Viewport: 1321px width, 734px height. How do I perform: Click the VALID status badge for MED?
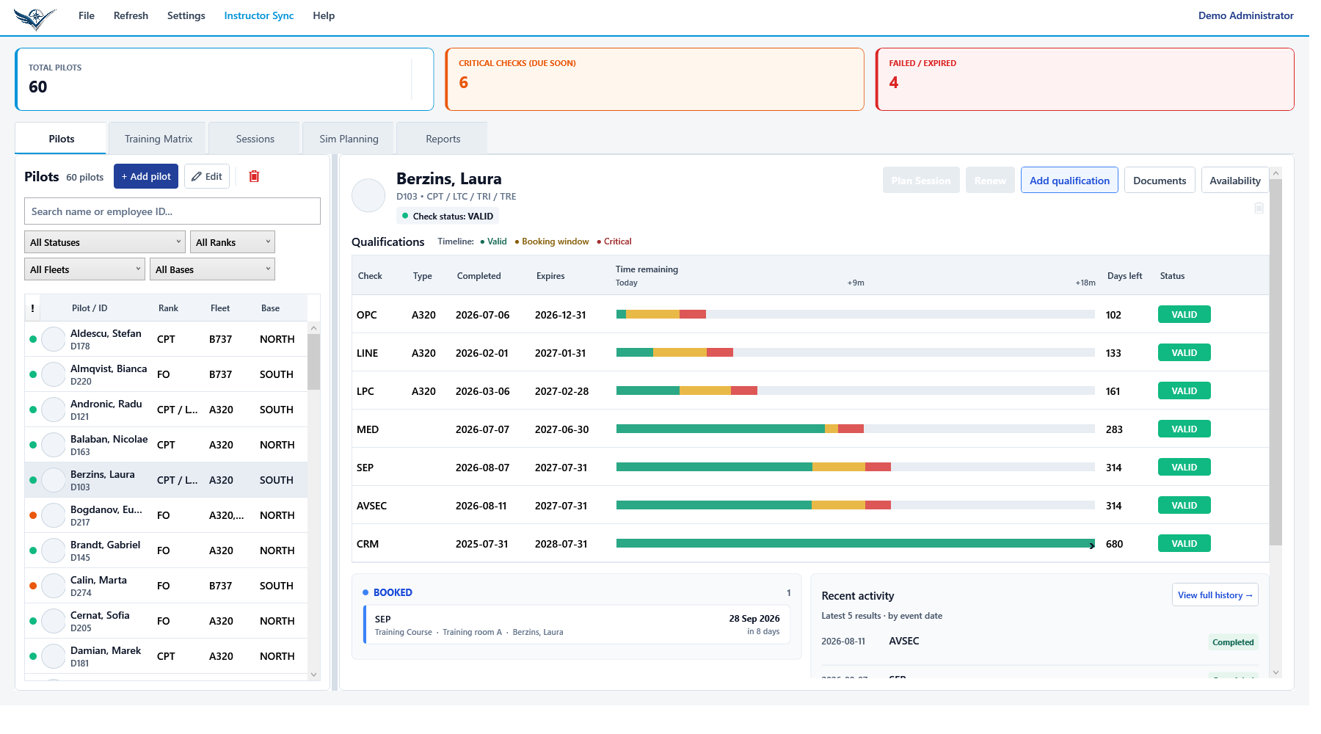[1184, 429]
